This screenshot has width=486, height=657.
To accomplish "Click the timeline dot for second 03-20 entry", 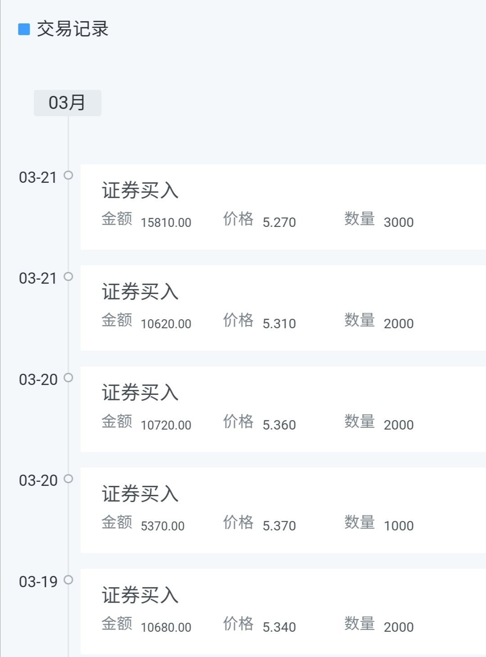I will click(68, 479).
